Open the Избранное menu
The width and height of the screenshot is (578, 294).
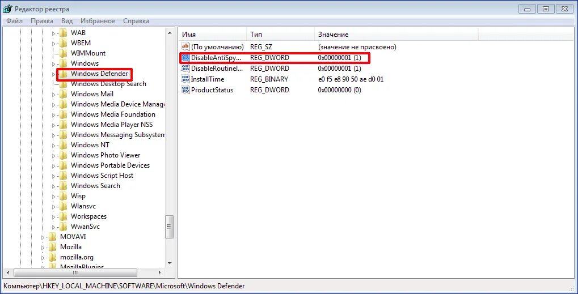[98, 21]
